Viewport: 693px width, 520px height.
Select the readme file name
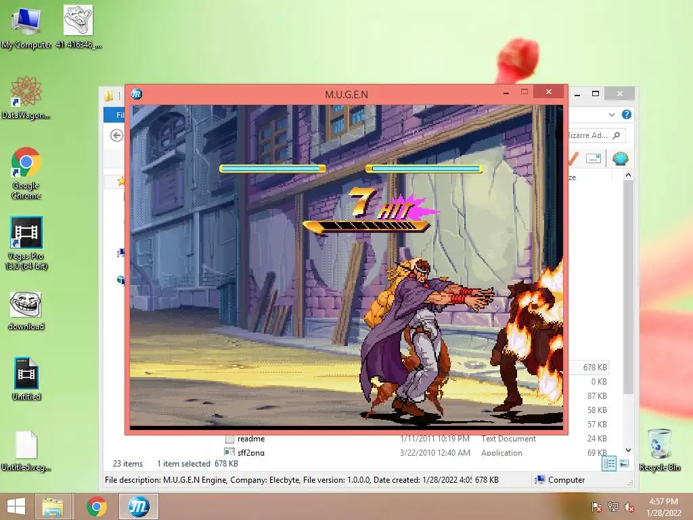click(x=251, y=439)
